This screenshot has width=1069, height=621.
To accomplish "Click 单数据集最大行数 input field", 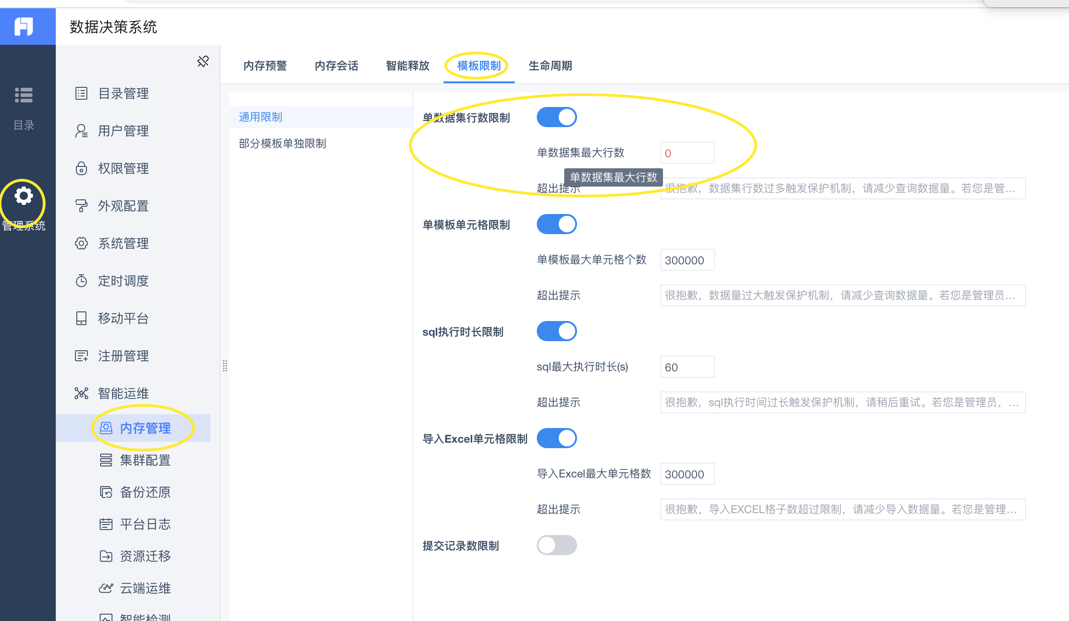I will click(687, 153).
